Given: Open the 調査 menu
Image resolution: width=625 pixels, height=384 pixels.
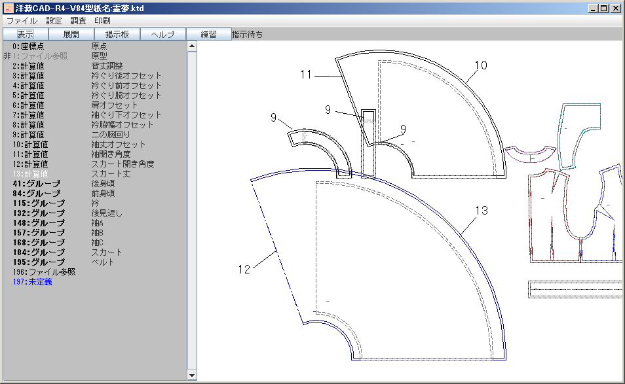Looking at the screenshot, I should (78, 21).
